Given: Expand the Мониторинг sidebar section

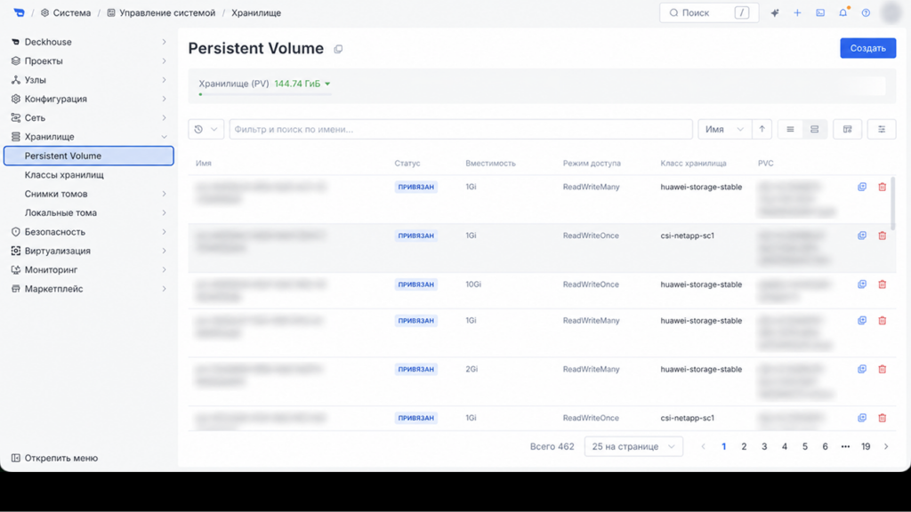Looking at the screenshot, I should click(88, 270).
